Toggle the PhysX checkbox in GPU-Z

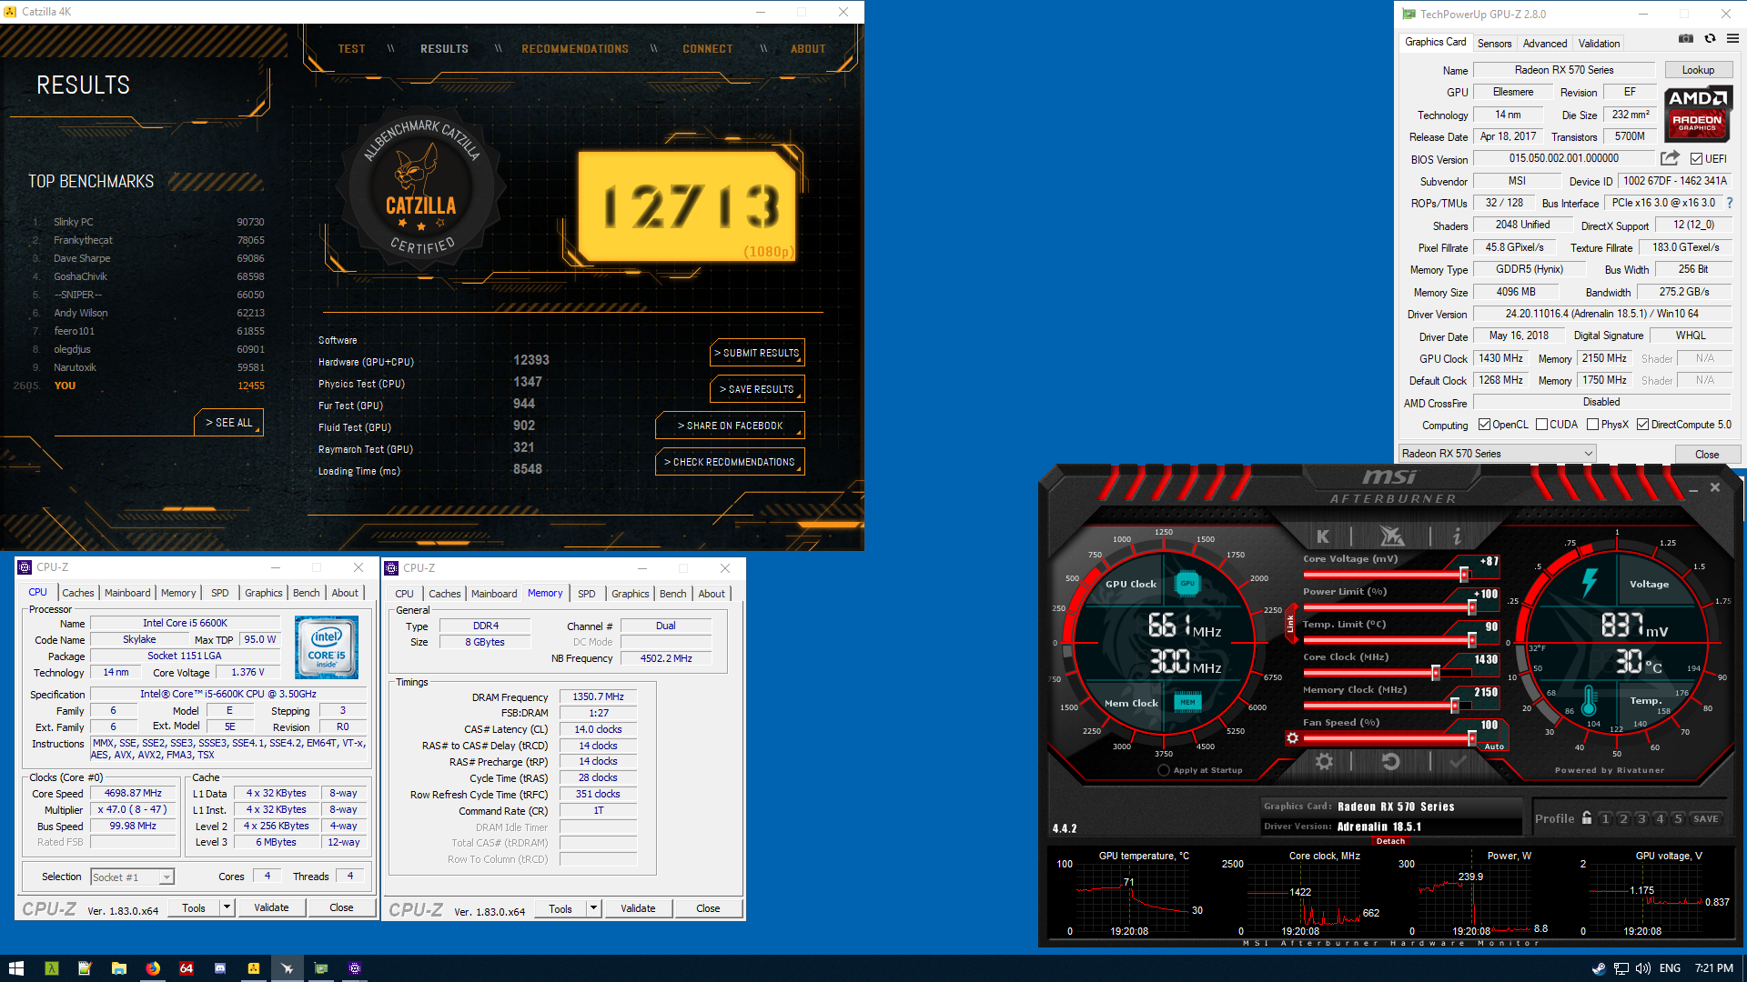coord(1592,425)
